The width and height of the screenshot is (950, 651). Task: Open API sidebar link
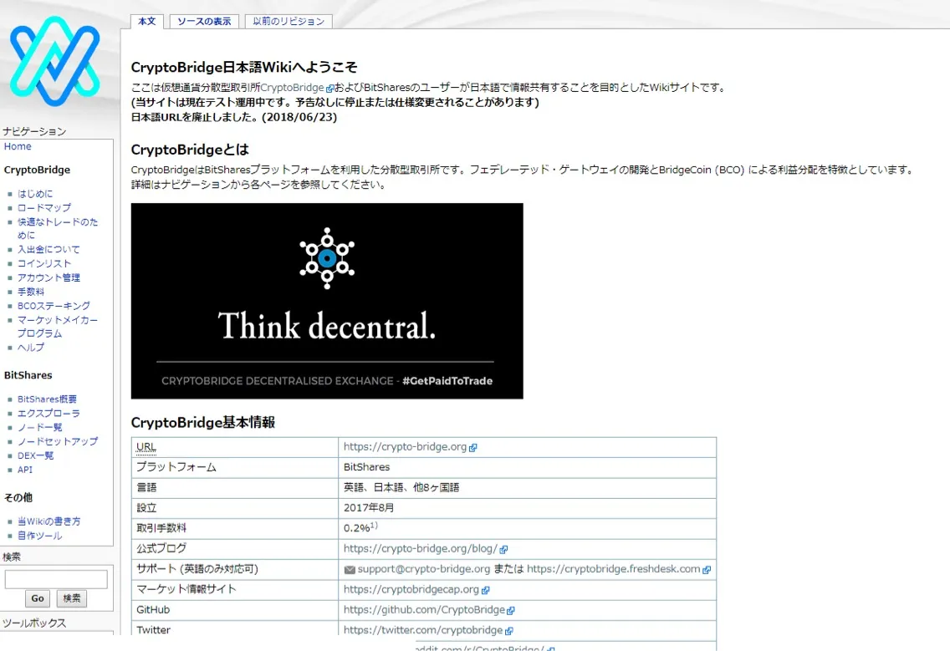[x=25, y=470]
